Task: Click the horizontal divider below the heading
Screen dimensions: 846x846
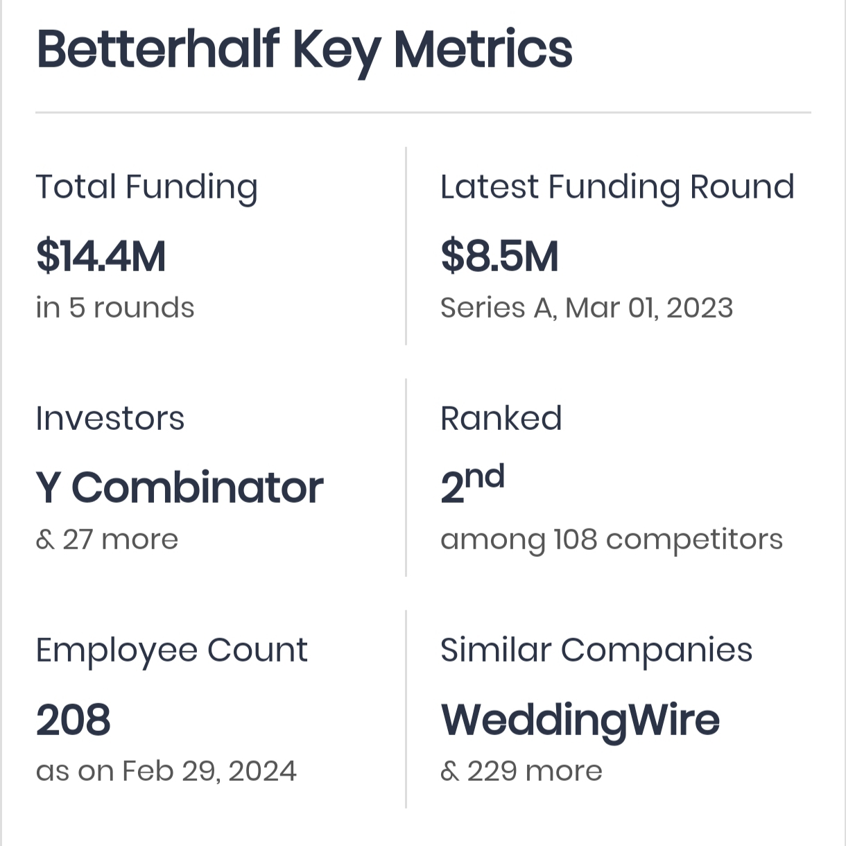Action: coord(423,112)
